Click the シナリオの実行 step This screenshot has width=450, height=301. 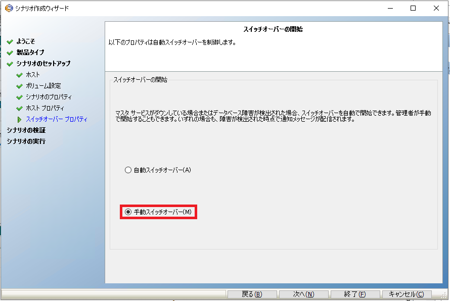click(26, 141)
